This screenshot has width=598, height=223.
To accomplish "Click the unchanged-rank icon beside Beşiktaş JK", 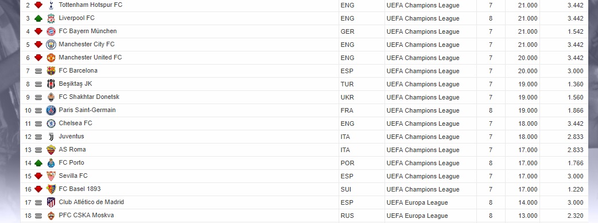I will click(x=38, y=84).
